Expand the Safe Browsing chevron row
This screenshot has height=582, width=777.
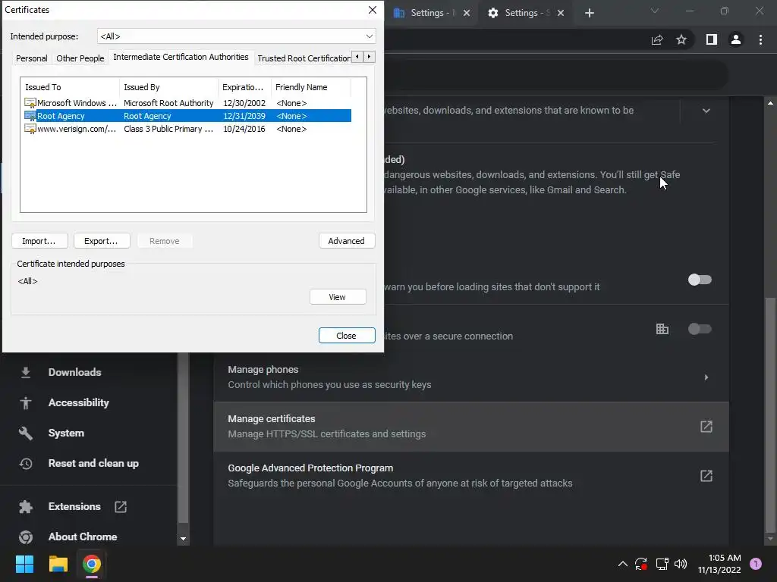[x=706, y=111]
